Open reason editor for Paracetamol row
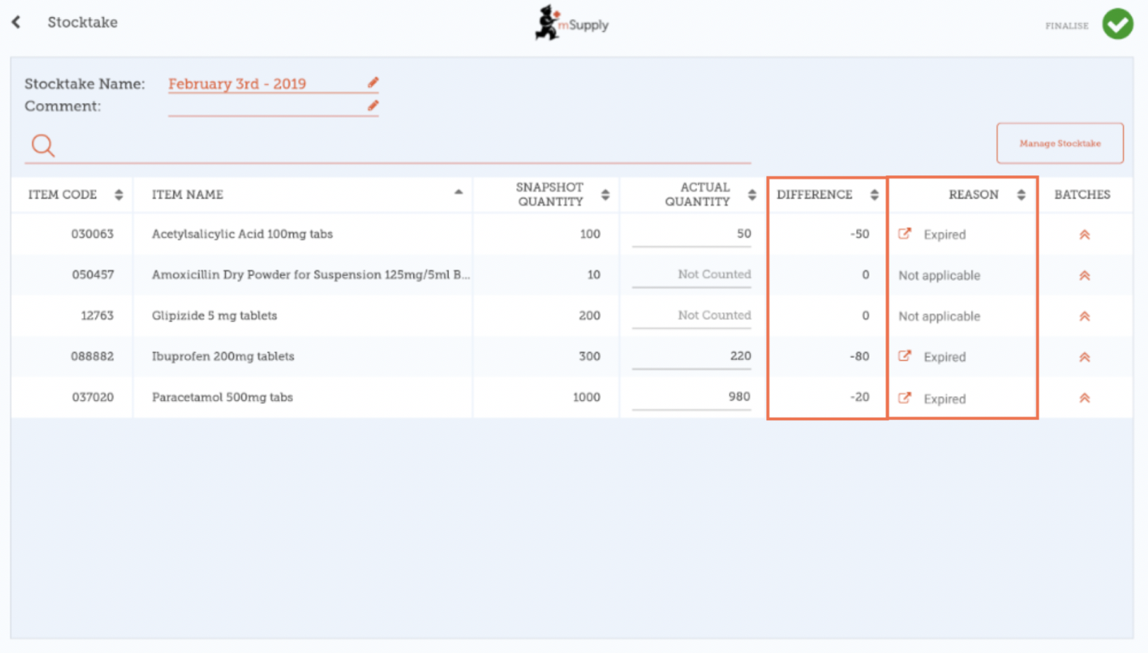 point(905,398)
